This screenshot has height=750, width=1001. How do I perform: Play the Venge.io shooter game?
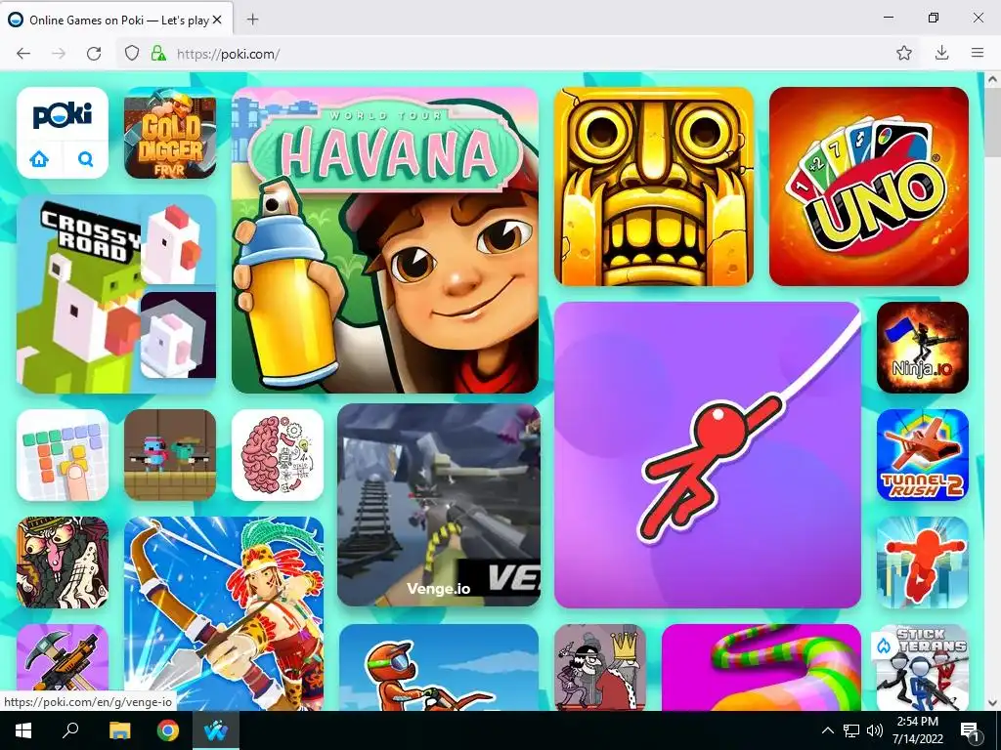pyautogui.click(x=439, y=505)
